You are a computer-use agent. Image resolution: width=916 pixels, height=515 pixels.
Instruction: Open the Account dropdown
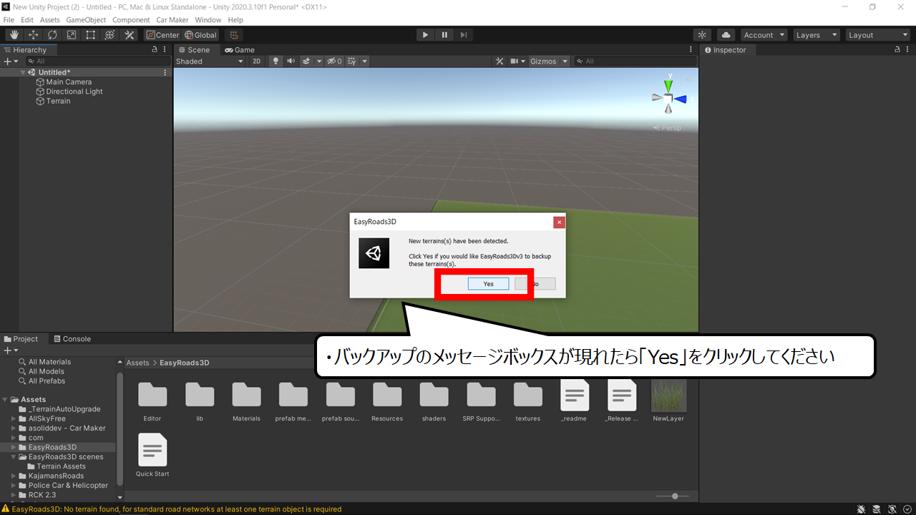pos(764,35)
